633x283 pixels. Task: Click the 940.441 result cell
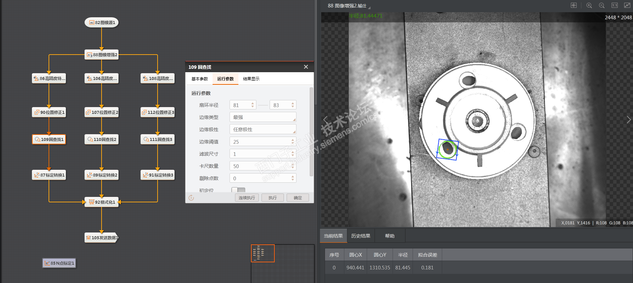tap(356, 268)
